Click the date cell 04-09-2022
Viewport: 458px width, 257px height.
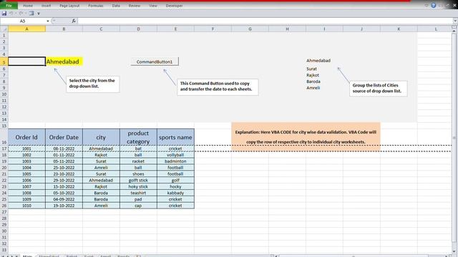[x=64, y=199]
